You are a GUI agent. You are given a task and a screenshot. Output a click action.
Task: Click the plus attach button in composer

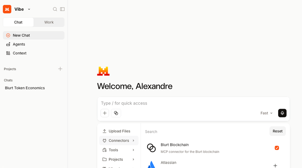click(x=105, y=113)
